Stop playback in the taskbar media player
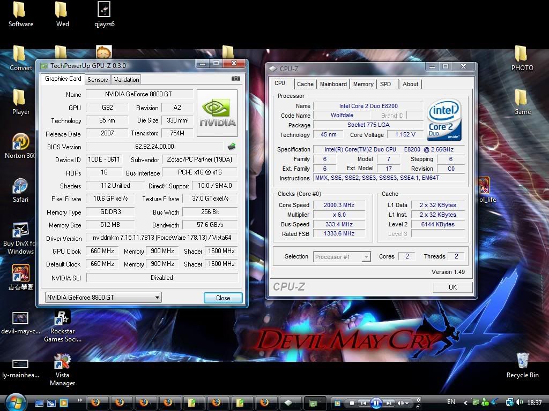Image resolution: width=549 pixels, height=411 pixels. [x=352, y=403]
